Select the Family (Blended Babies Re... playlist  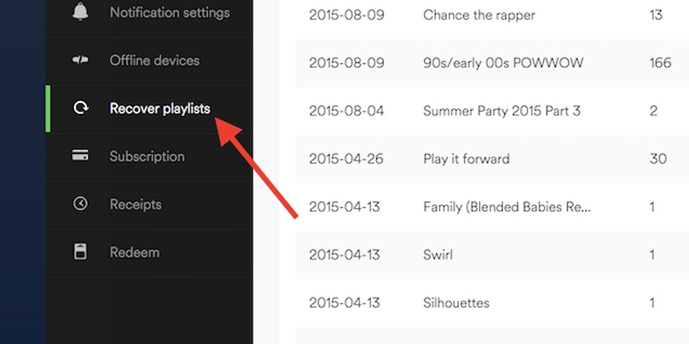(x=507, y=207)
